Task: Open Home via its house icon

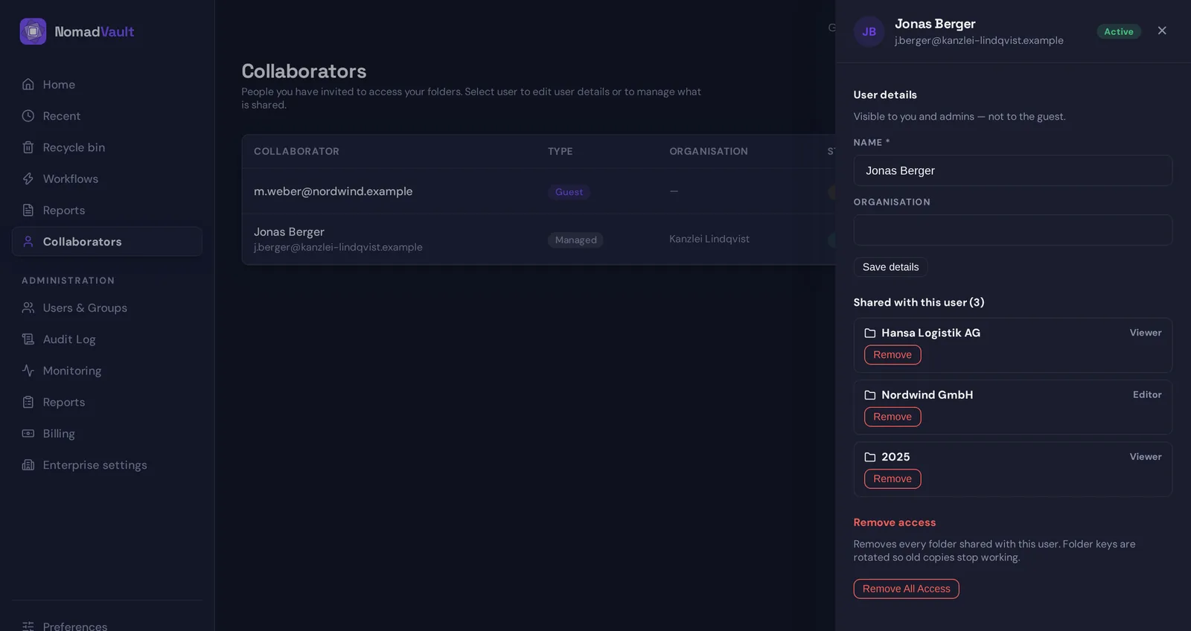Action: click(x=28, y=84)
